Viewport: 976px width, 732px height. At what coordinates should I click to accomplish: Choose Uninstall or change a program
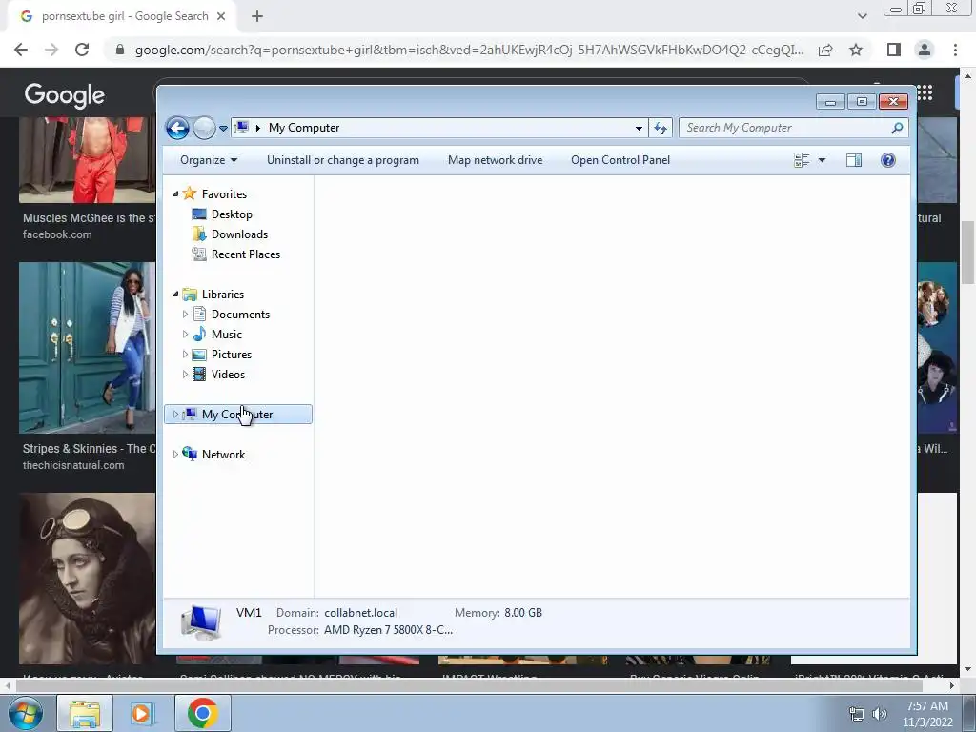[343, 160]
